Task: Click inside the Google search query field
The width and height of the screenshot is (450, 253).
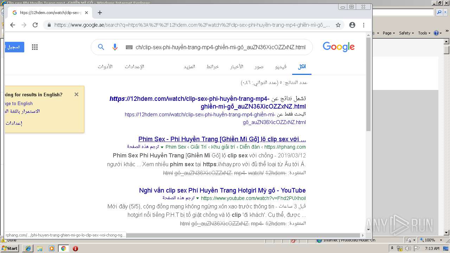Action: [220, 47]
